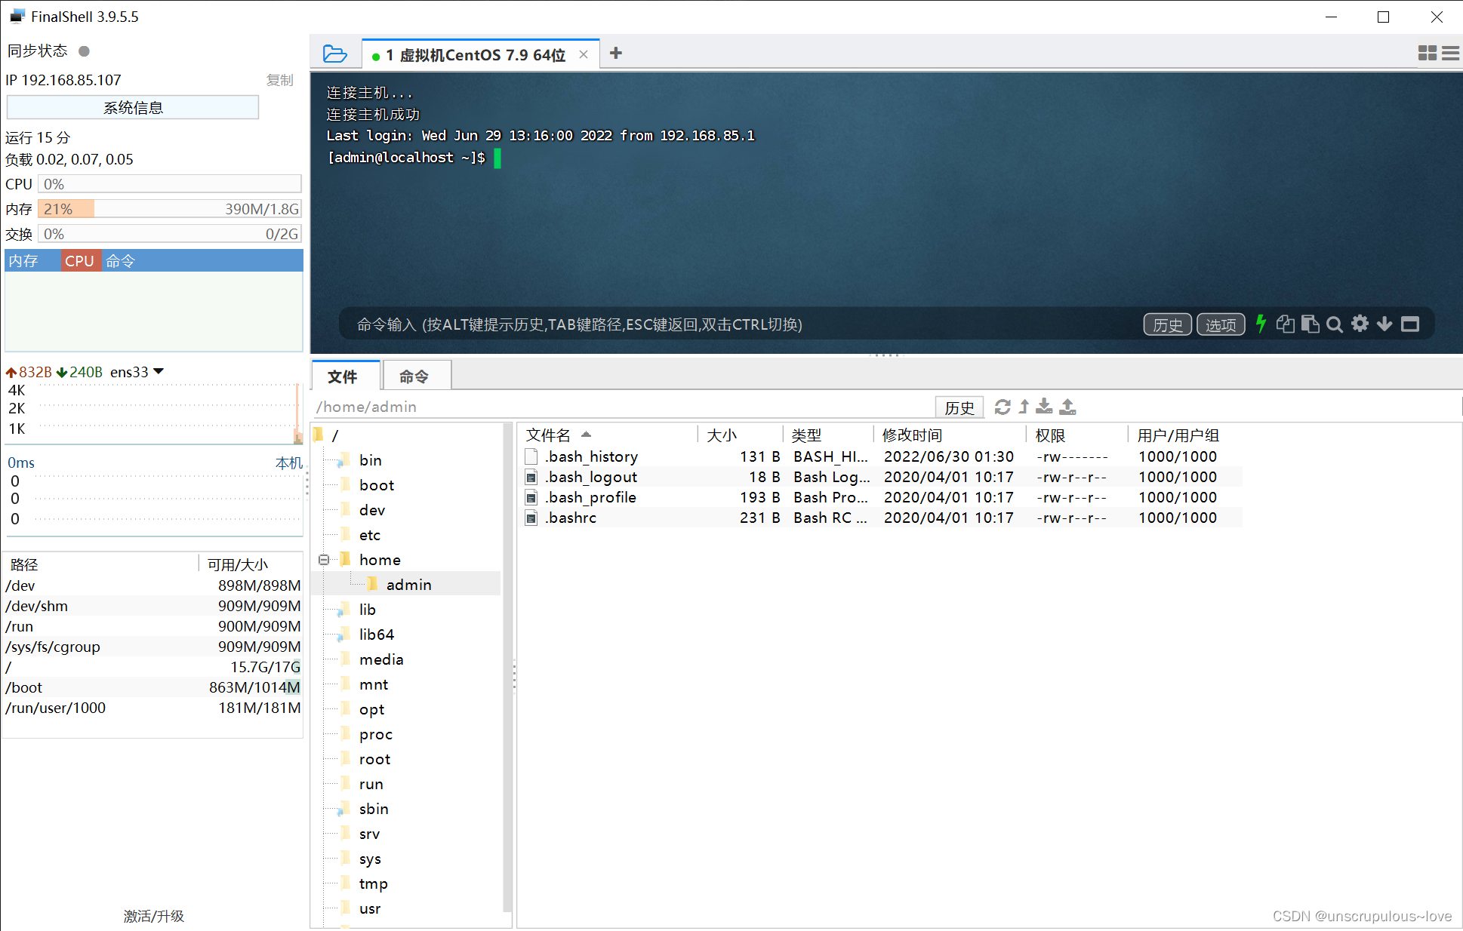1463x931 pixels.
Task: Click the command input field
Action: pos(740,324)
